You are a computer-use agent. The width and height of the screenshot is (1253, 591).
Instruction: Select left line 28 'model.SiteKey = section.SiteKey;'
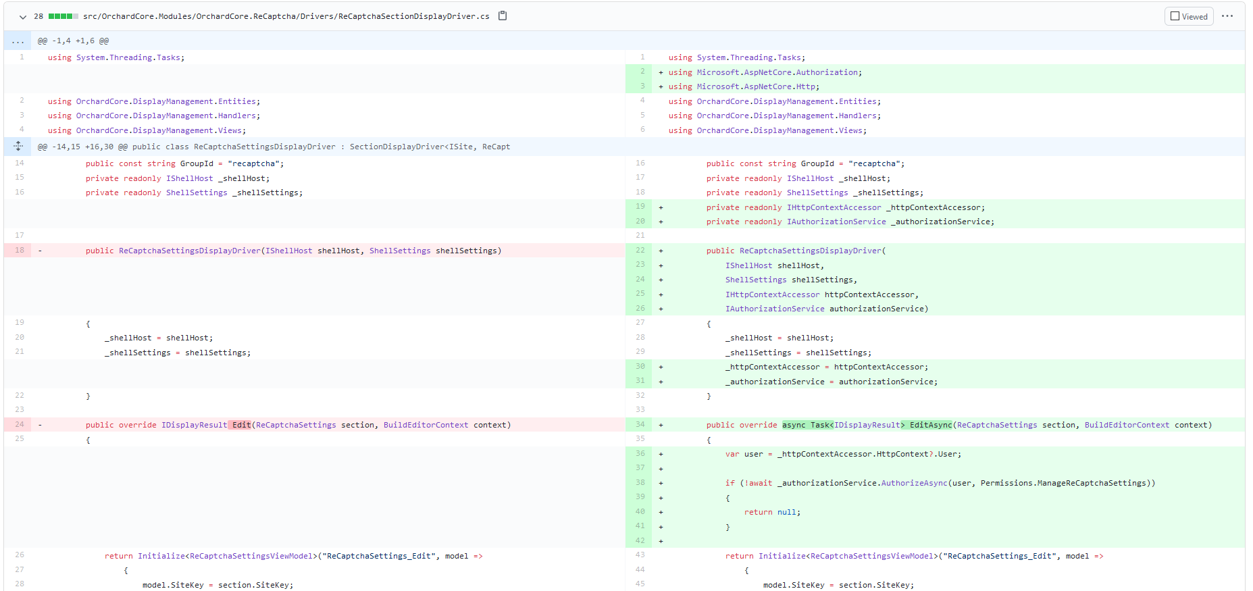[x=218, y=585]
